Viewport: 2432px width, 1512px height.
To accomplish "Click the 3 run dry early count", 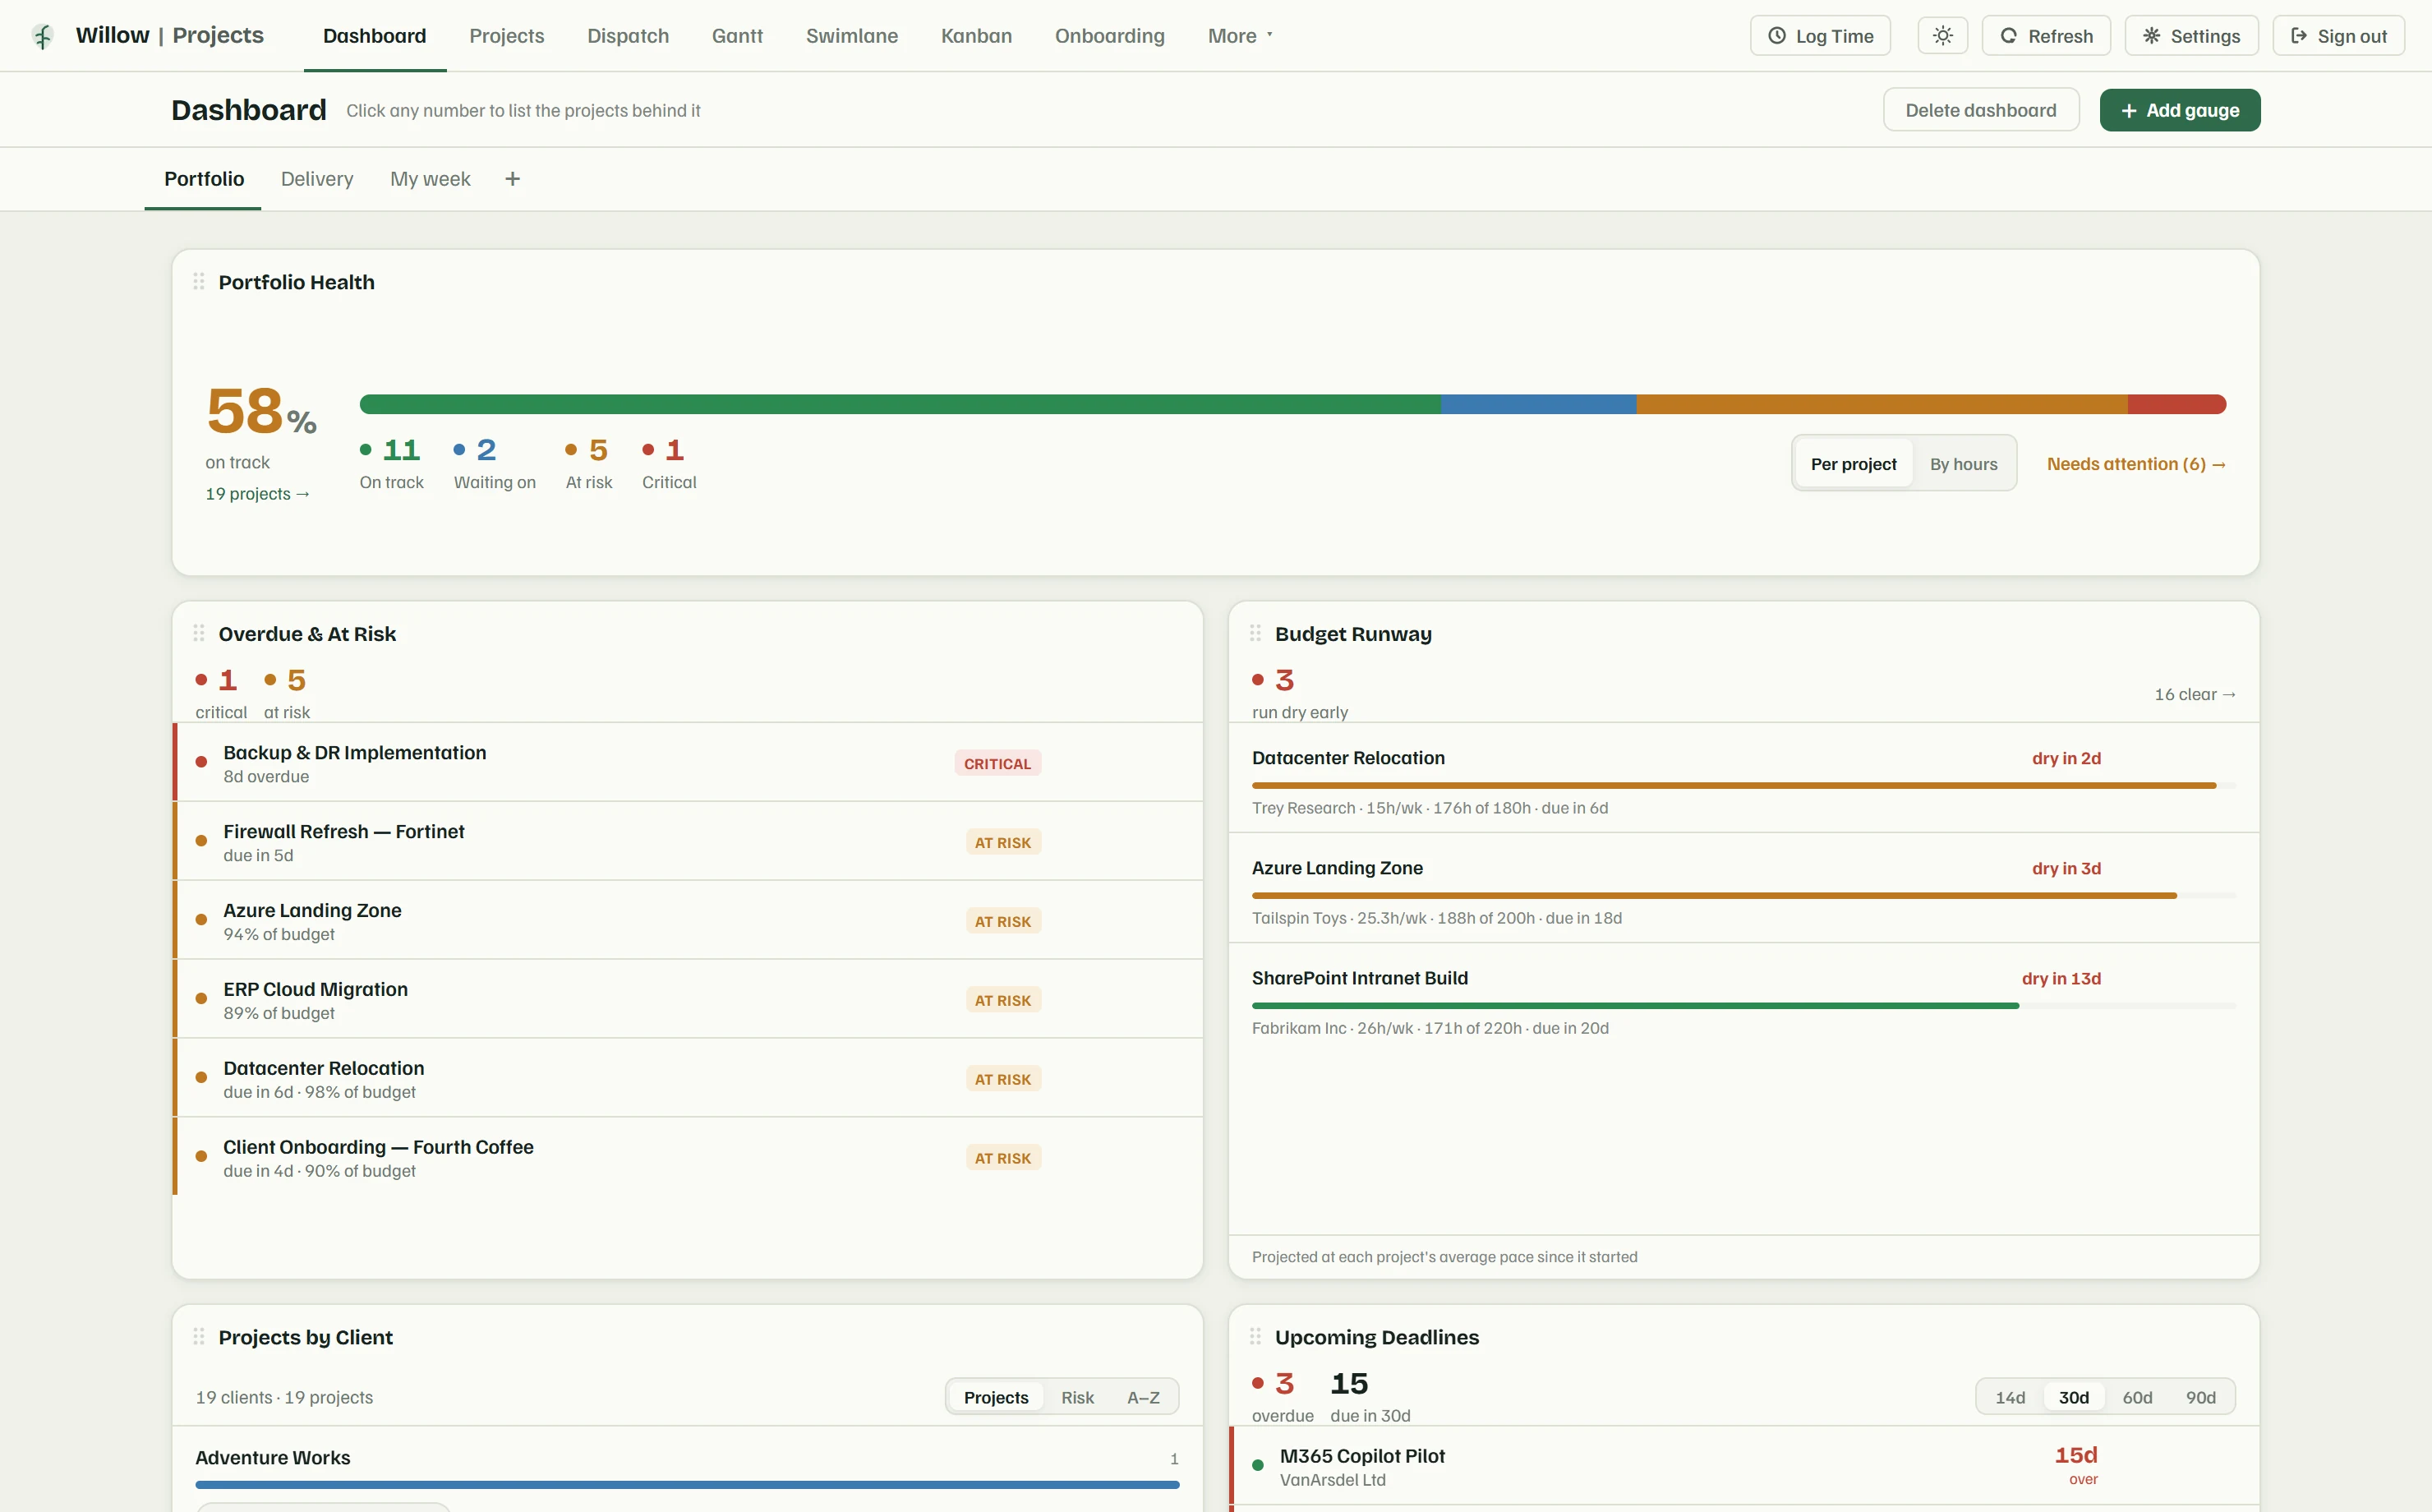I will pyautogui.click(x=1298, y=693).
